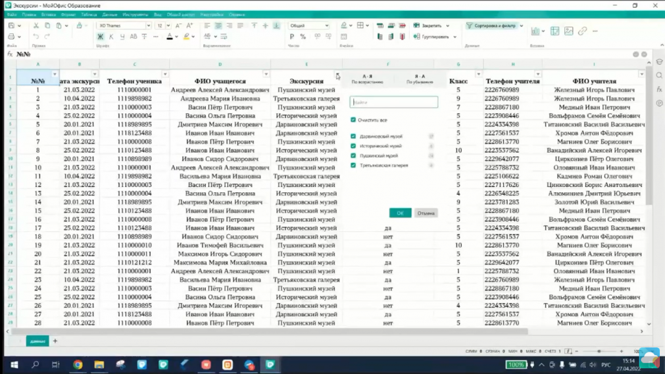Click the font color swatch
Viewport: 665px width, 374px height.
point(169,36)
